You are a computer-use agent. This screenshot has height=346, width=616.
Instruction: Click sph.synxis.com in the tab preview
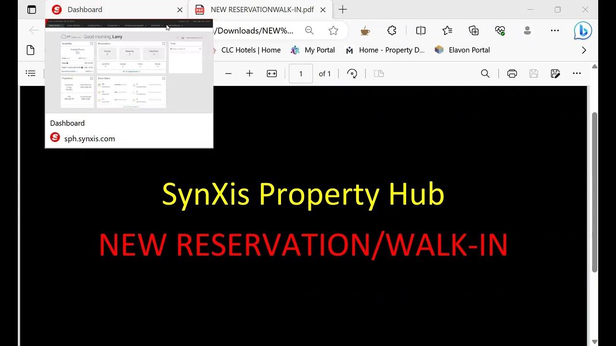point(90,138)
